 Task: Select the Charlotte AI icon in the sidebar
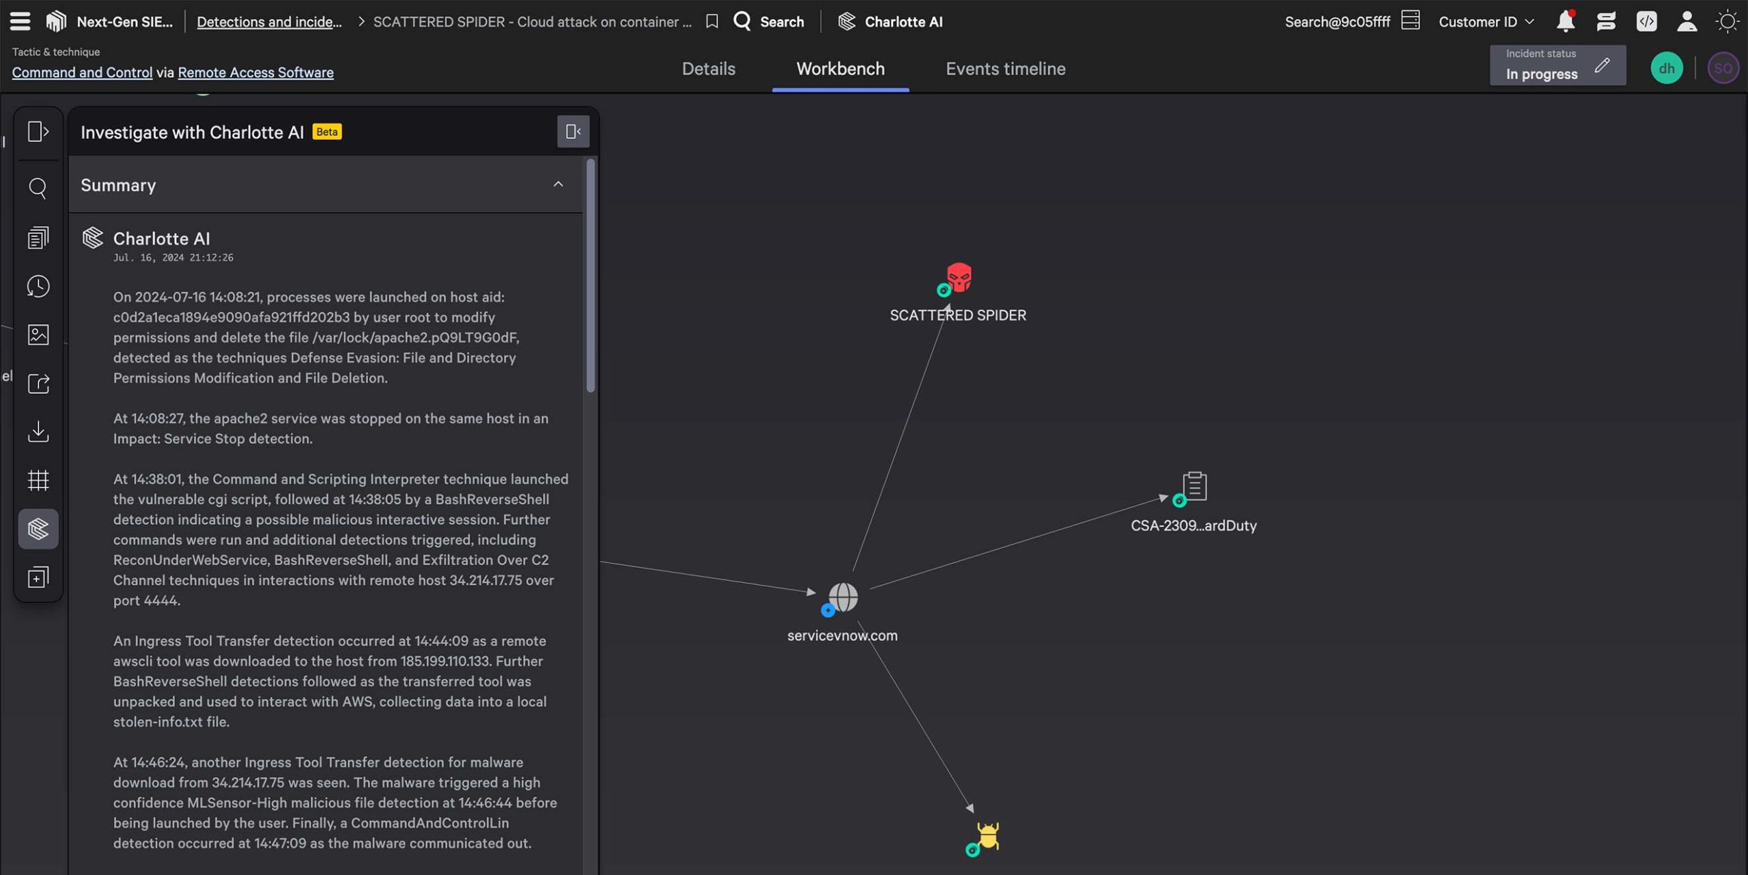pyautogui.click(x=38, y=528)
